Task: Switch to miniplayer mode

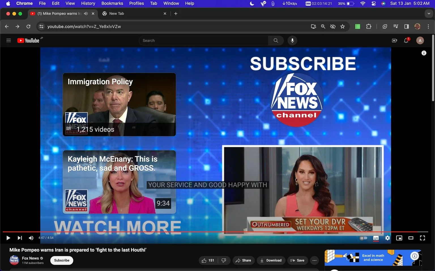Action: 399,238
